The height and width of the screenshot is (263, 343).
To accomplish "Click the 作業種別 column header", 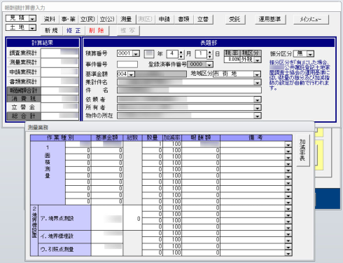I will (x=60, y=137).
